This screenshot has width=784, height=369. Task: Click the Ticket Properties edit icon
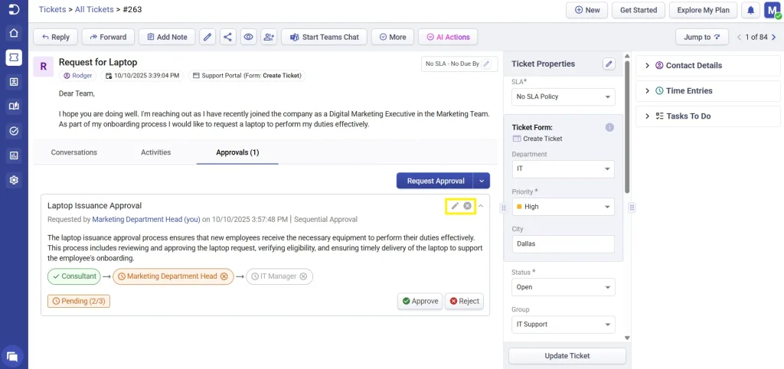pyautogui.click(x=609, y=64)
